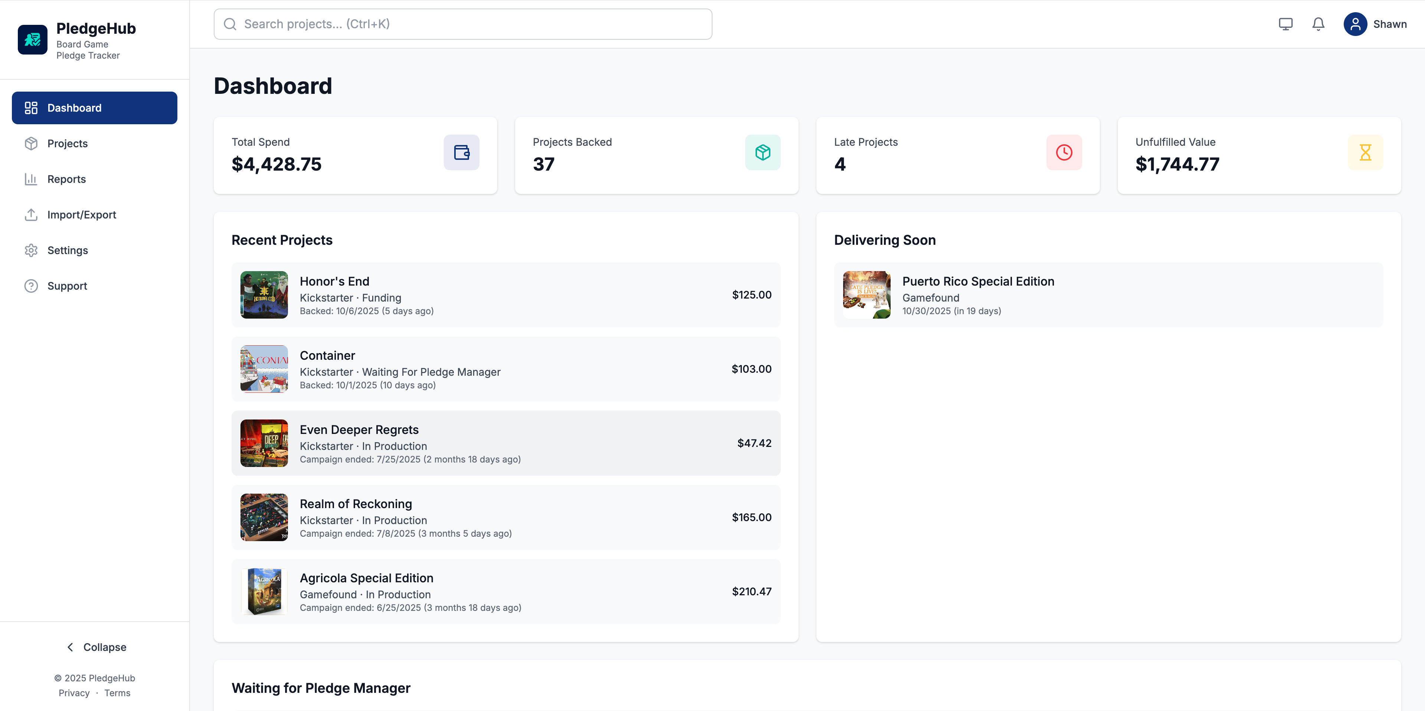Click the Terms link

117,693
